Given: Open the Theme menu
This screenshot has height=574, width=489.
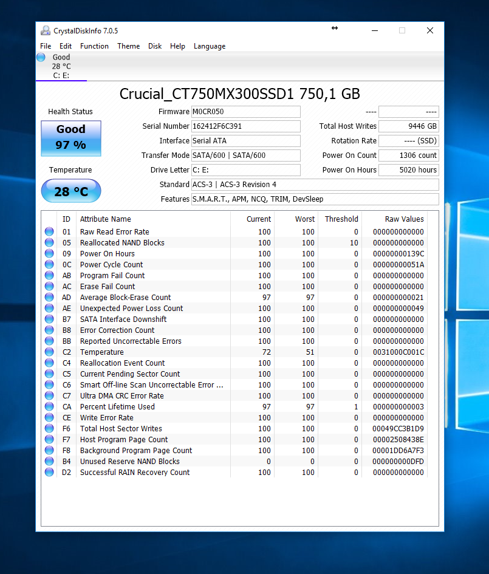Looking at the screenshot, I should [x=128, y=46].
